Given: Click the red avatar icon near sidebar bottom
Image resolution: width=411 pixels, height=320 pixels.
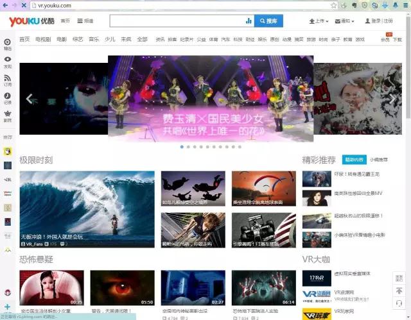Looking at the screenshot, I should 8,292.
